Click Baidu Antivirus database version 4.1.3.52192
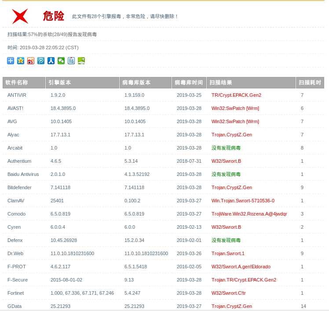 click(x=137, y=174)
